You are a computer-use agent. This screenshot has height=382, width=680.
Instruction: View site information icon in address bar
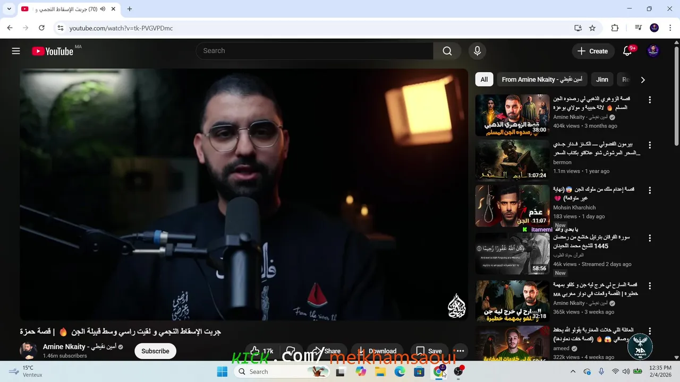click(60, 28)
